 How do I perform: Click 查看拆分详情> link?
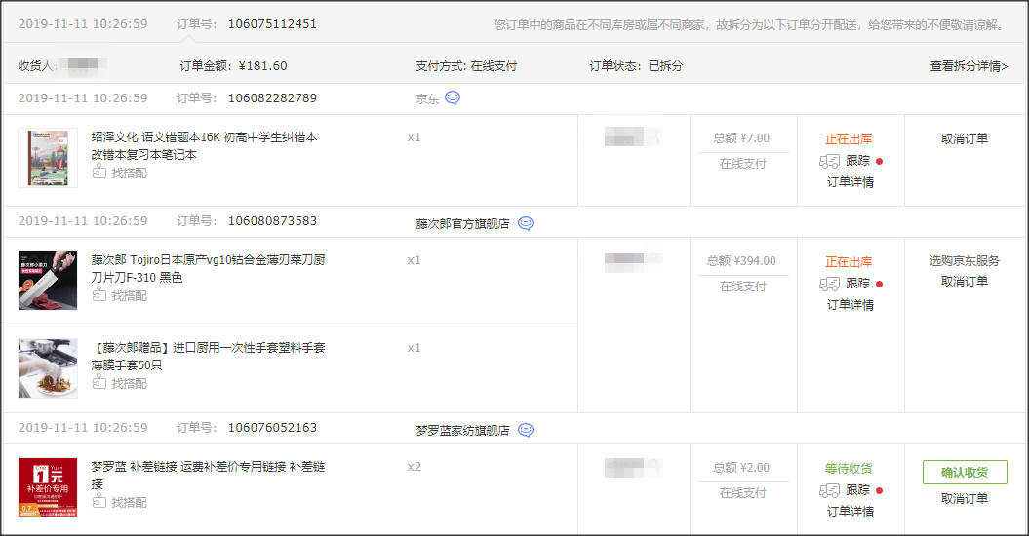coord(969,65)
